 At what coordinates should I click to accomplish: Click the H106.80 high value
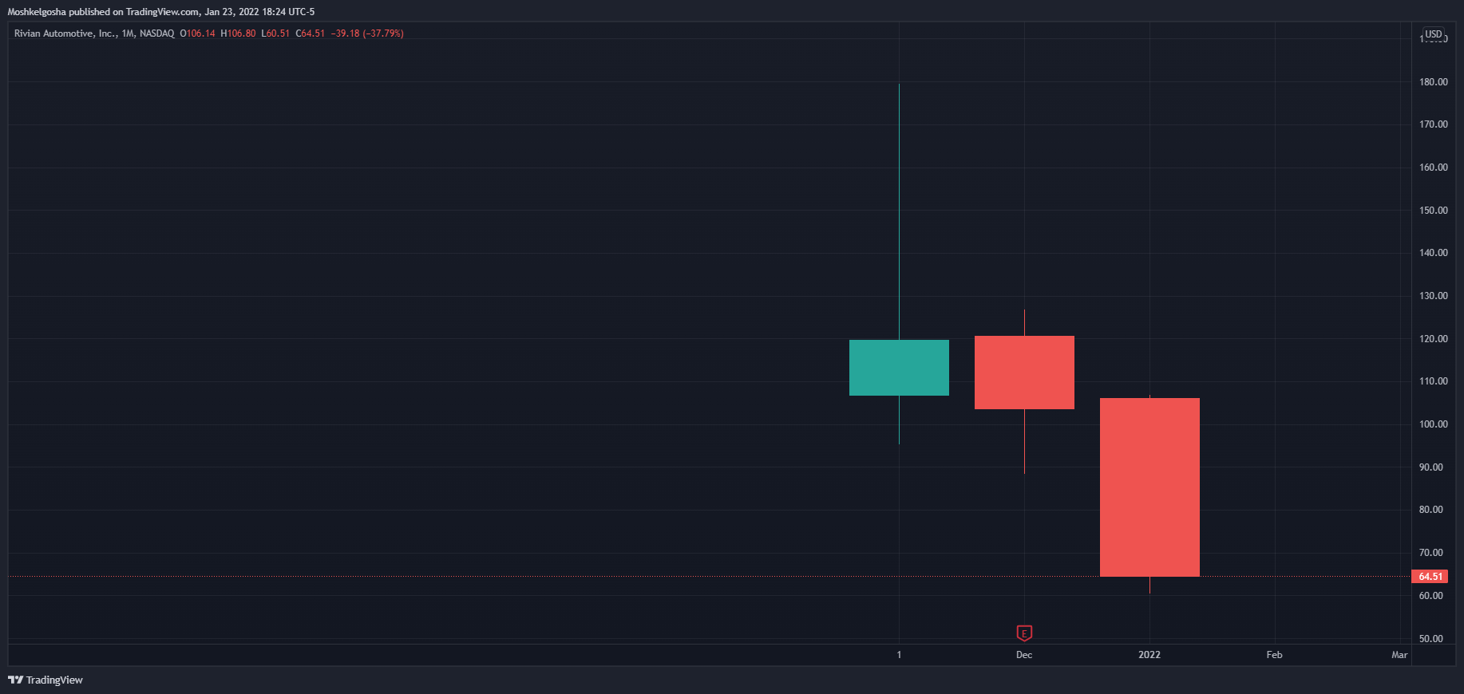pyautogui.click(x=239, y=34)
